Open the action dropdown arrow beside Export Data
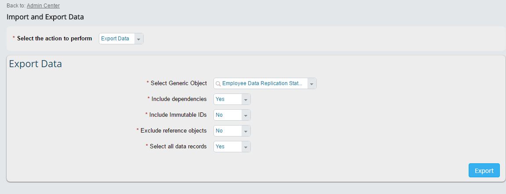This screenshot has width=506, height=194. [x=138, y=39]
